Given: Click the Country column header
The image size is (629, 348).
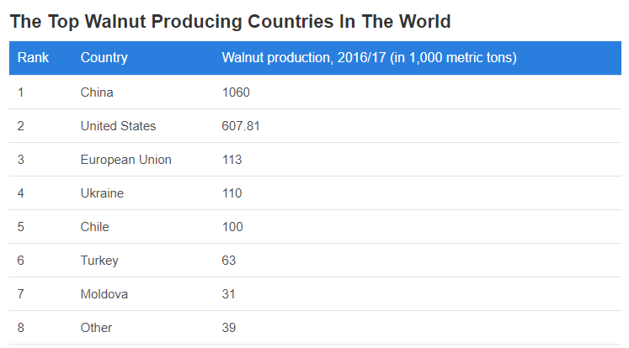Looking at the screenshot, I should 104,58.
